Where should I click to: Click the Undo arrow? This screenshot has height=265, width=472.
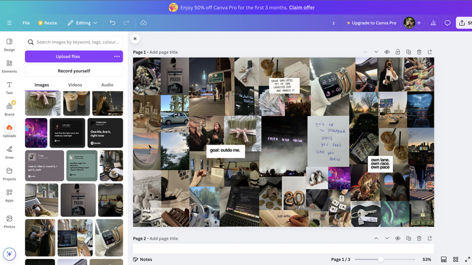[113, 23]
